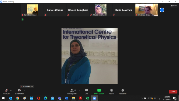The image size is (179, 101).
Task: Expand the arrow next to Participants
Action: 79,90
